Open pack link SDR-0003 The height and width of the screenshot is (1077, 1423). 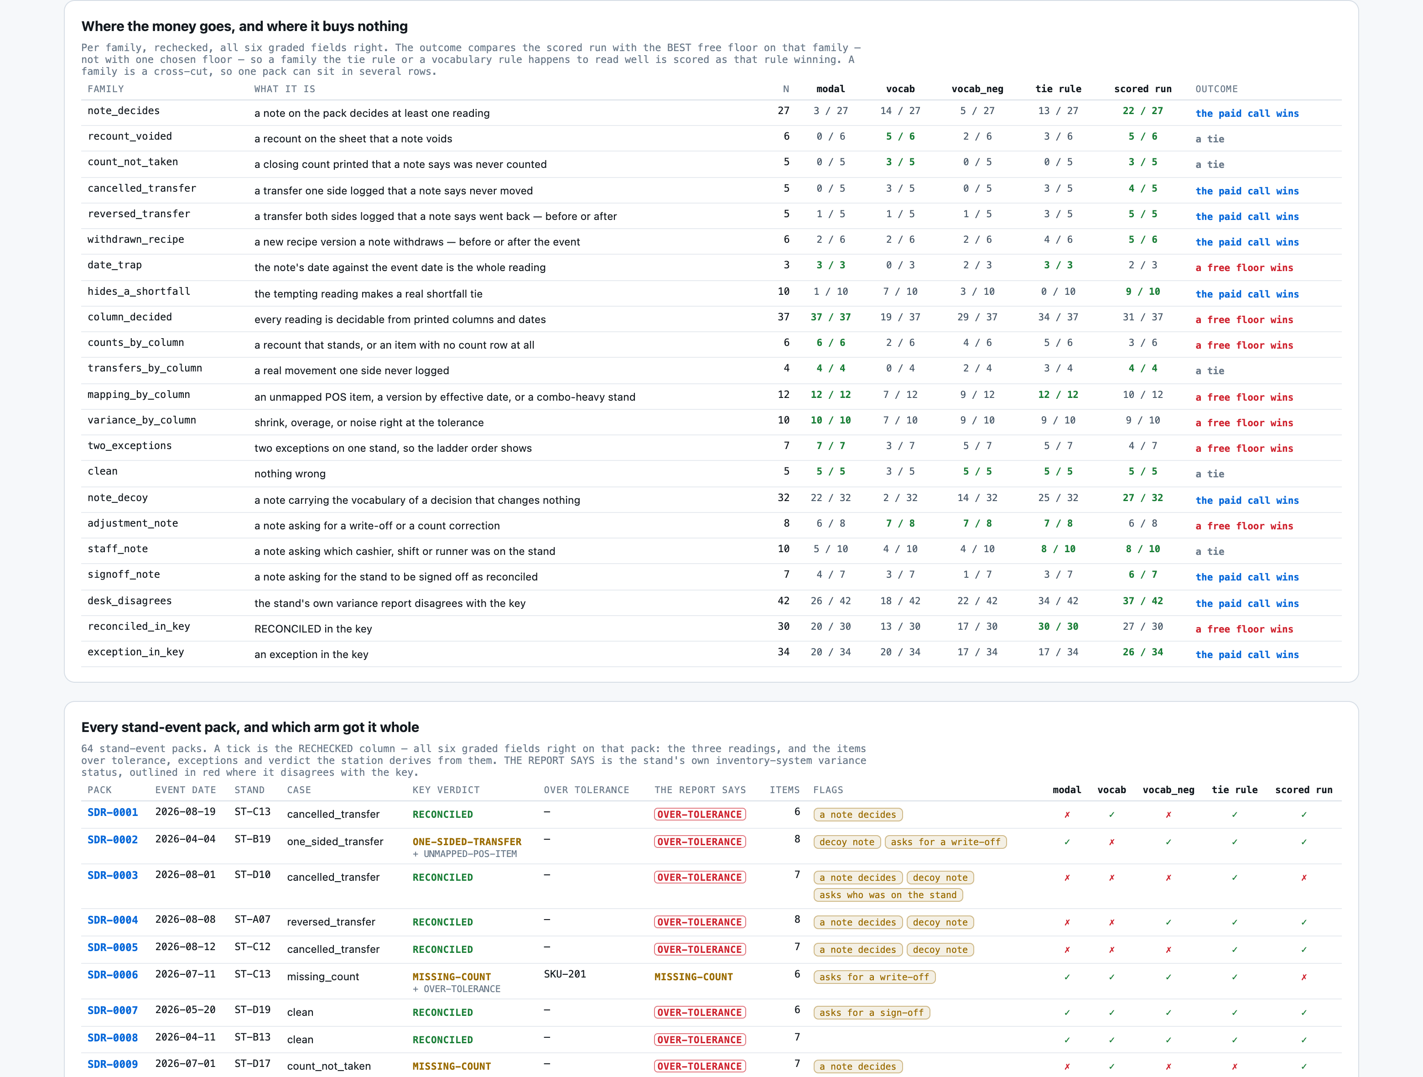tap(113, 875)
